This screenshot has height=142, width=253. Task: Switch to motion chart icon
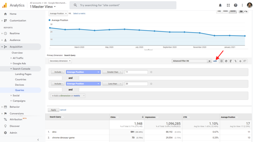(246, 11)
